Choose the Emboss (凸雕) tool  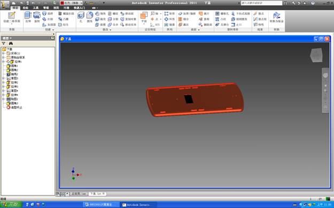(64, 19)
